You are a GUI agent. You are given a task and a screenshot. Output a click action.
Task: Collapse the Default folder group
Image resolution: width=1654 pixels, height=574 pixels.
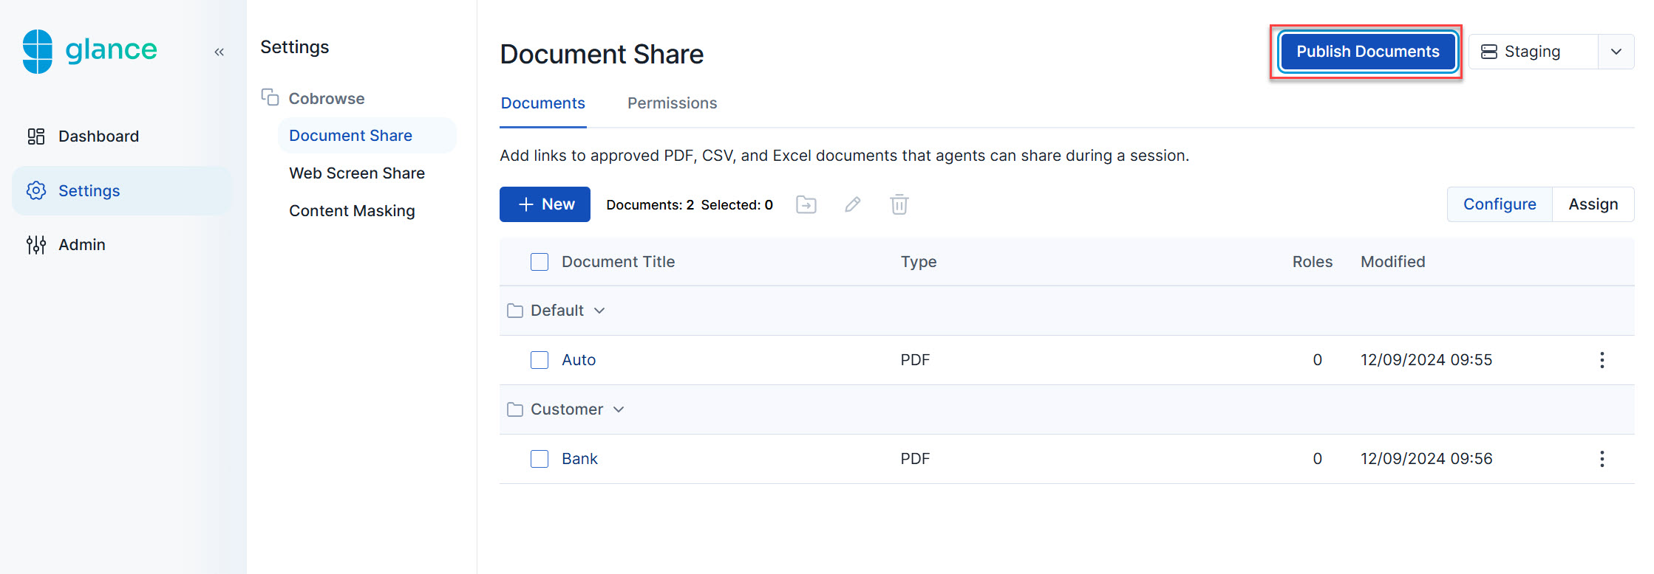(x=599, y=311)
